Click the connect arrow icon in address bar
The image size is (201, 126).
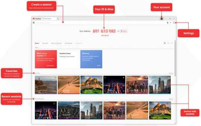pyautogui.click(x=170, y=23)
